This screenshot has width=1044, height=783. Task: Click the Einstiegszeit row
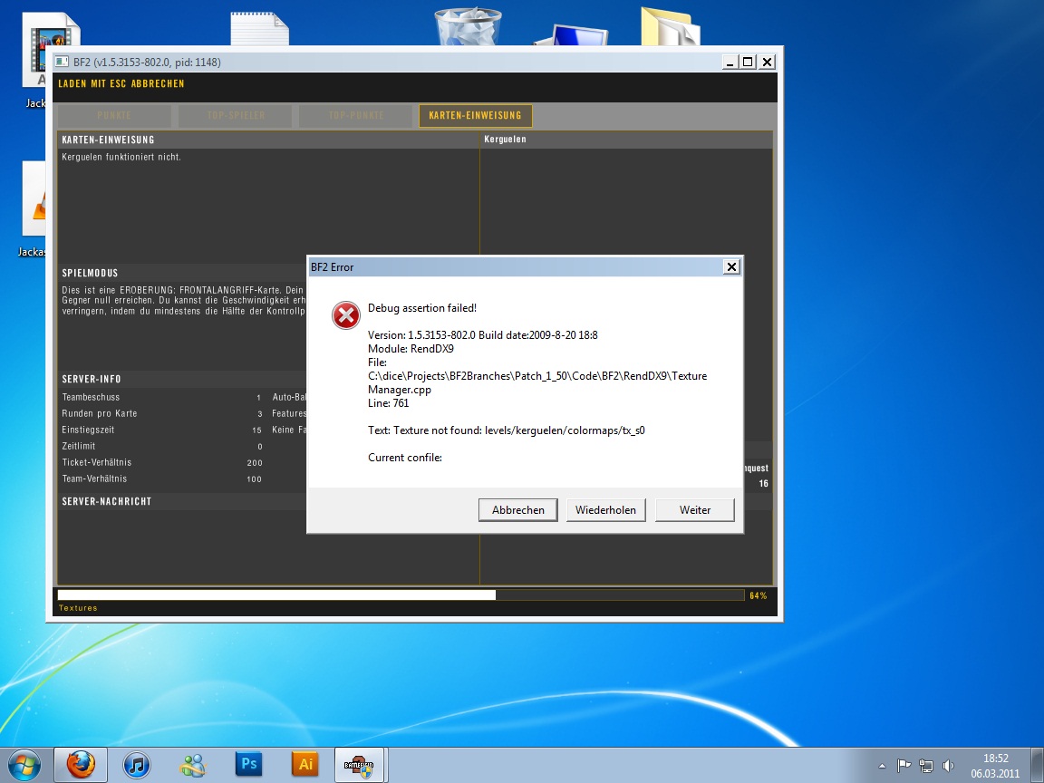click(162, 430)
